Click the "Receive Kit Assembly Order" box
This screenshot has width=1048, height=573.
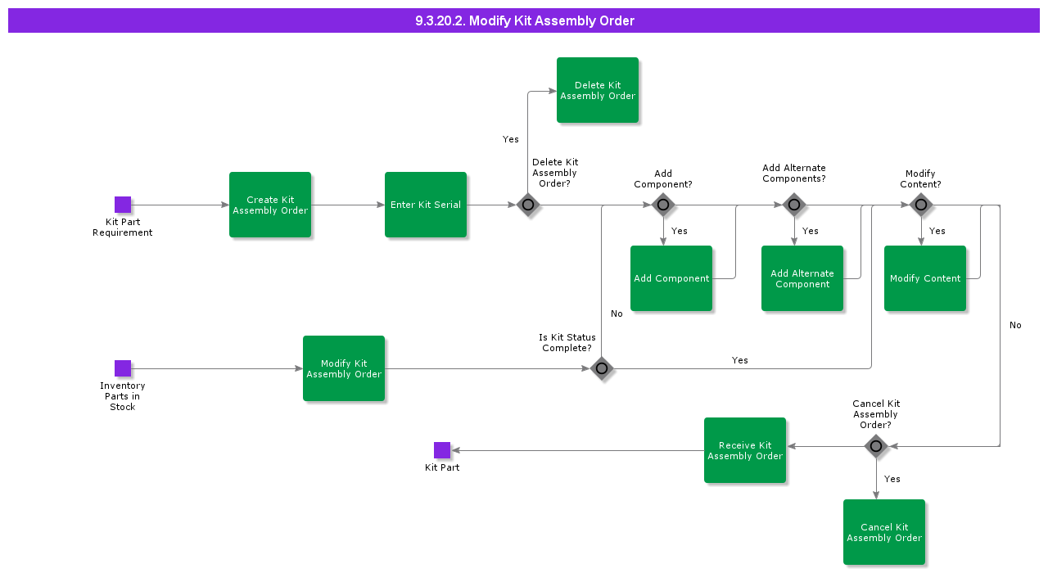coord(745,450)
